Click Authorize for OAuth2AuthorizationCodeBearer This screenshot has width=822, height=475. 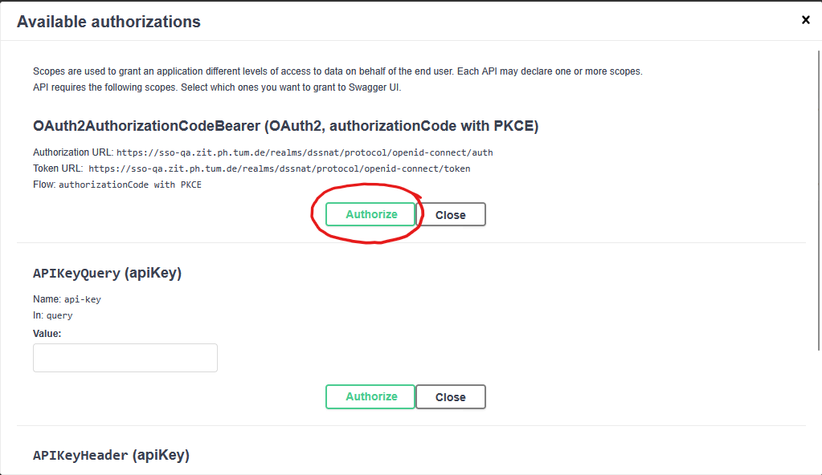371,214
